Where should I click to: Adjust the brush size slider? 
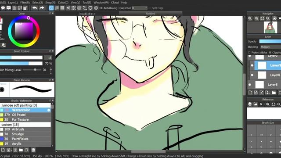click(x=21, y=57)
